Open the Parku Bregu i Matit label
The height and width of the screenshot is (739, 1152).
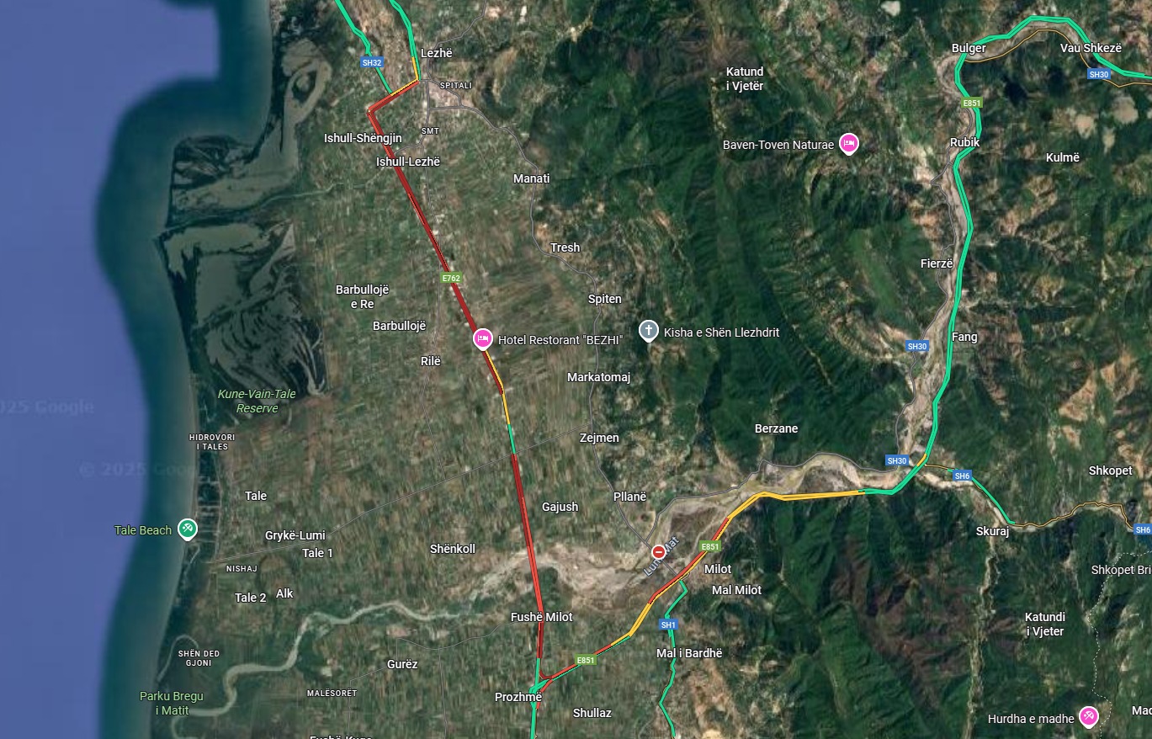pos(172,703)
